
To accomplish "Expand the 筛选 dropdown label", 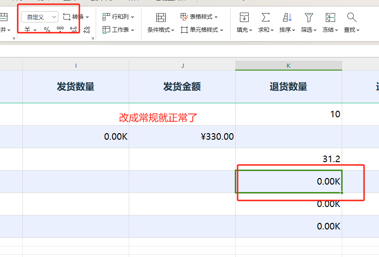I will [x=309, y=30].
